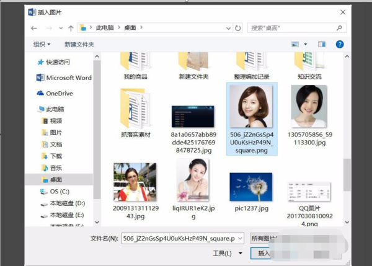Select 本地磁盘 (E:) drive

coord(62,215)
